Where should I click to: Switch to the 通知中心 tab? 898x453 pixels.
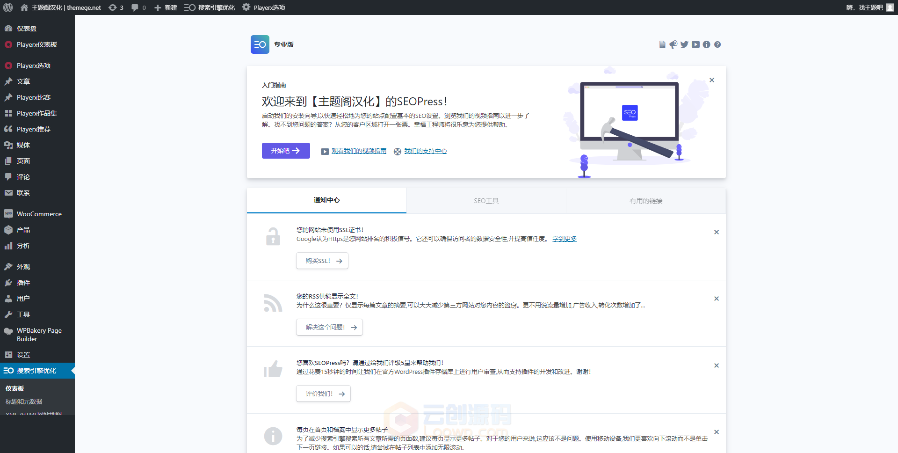[326, 200]
